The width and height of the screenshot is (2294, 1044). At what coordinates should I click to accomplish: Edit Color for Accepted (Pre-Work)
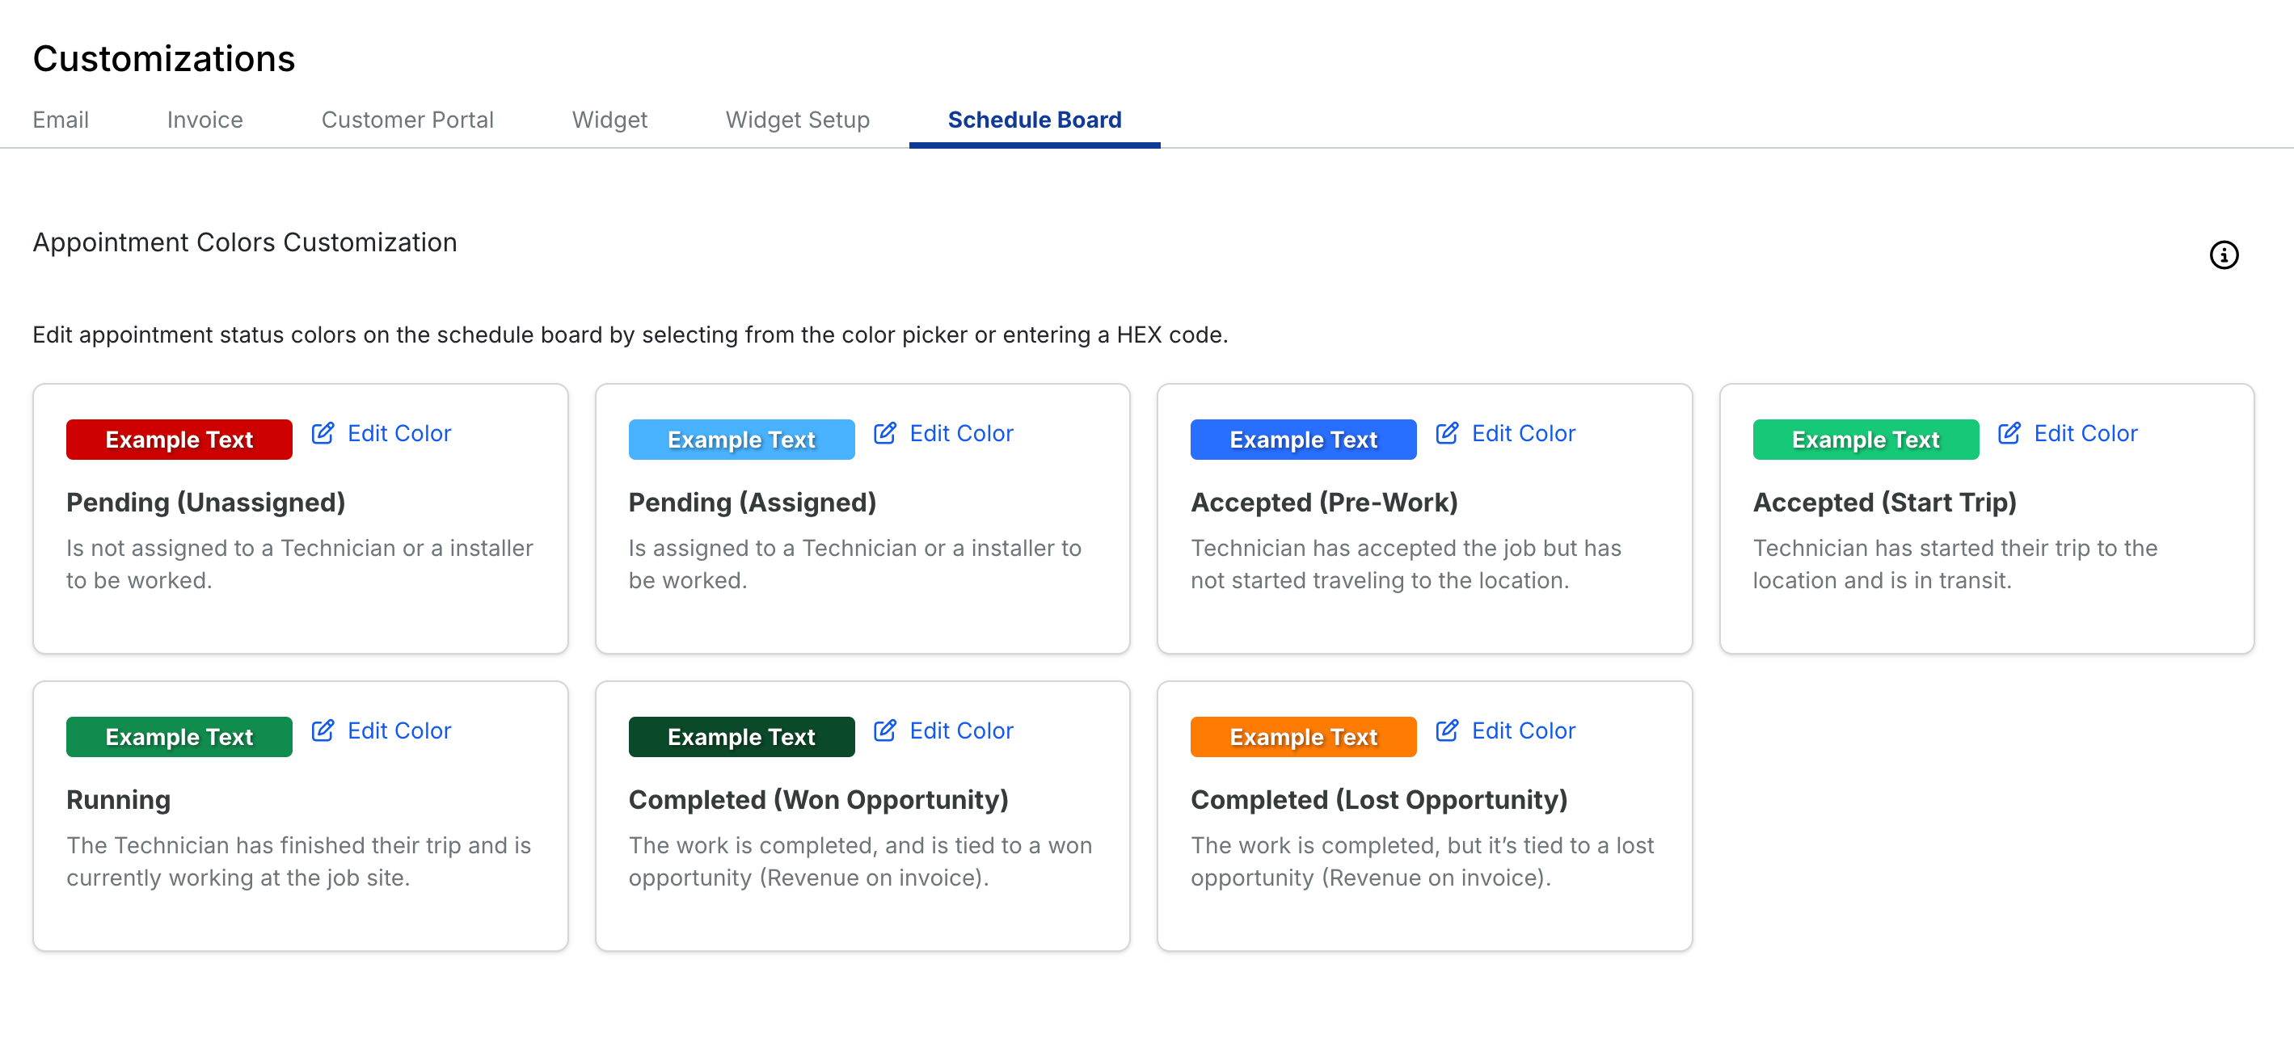(1523, 433)
